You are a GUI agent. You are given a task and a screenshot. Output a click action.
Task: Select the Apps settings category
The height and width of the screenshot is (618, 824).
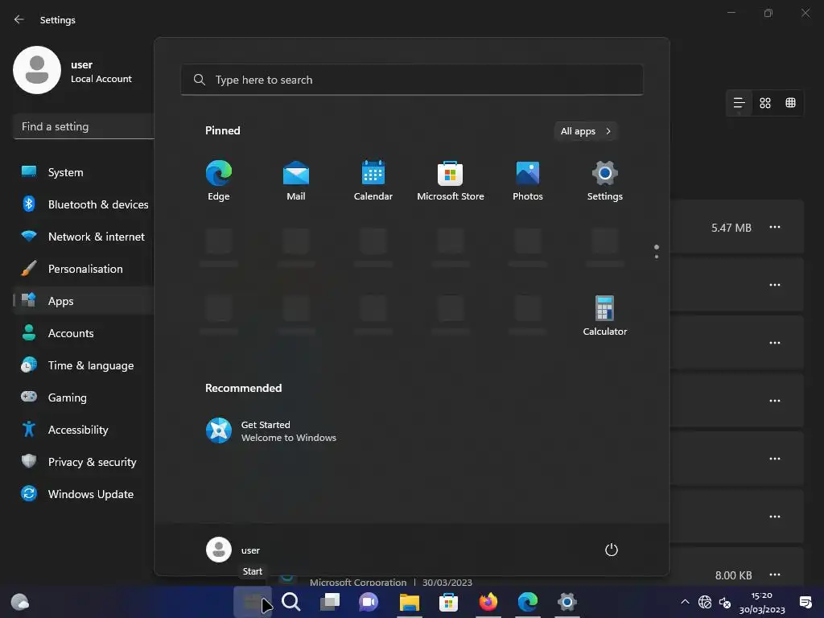point(84,301)
